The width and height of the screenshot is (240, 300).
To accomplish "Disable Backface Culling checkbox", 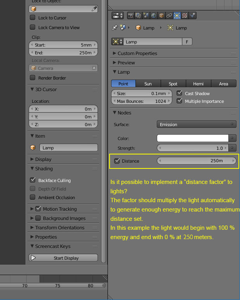I will tap(33, 180).
